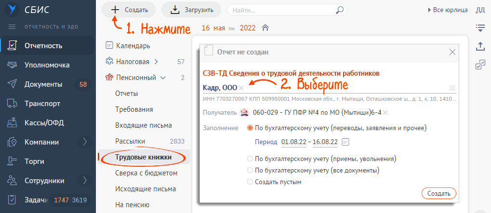Open the ДД user profile avatar
491x213 pixels.
coord(480,10)
